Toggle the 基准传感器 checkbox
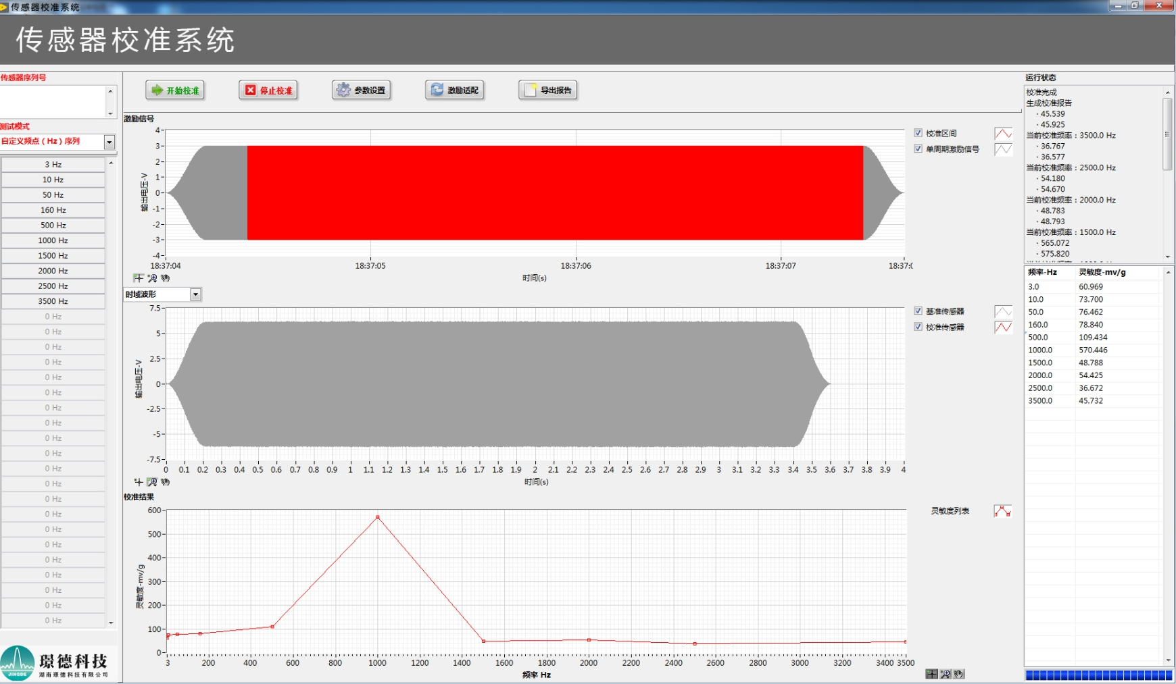This screenshot has height=684, width=1176. pyautogui.click(x=918, y=311)
